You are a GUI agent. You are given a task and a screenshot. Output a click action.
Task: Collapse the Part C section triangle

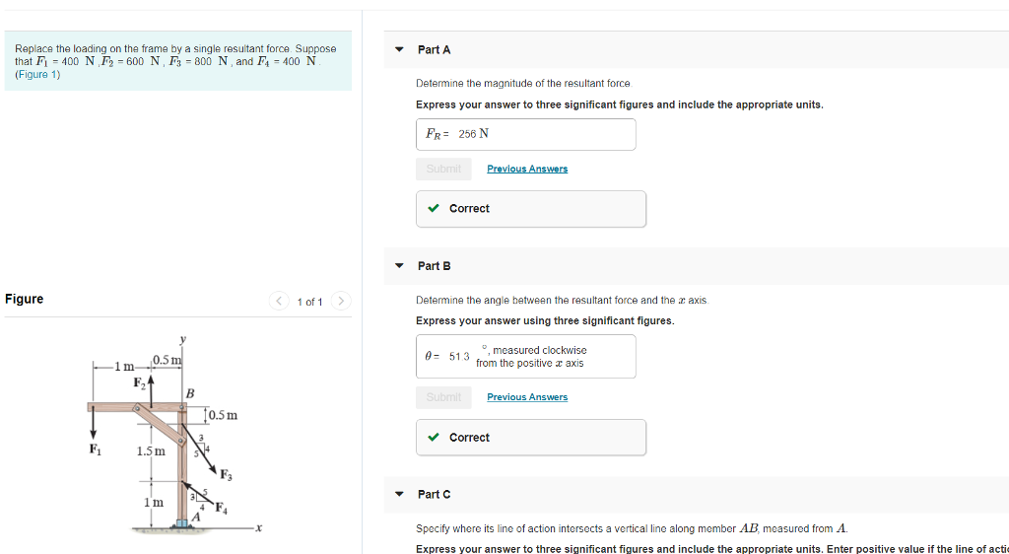click(x=399, y=494)
